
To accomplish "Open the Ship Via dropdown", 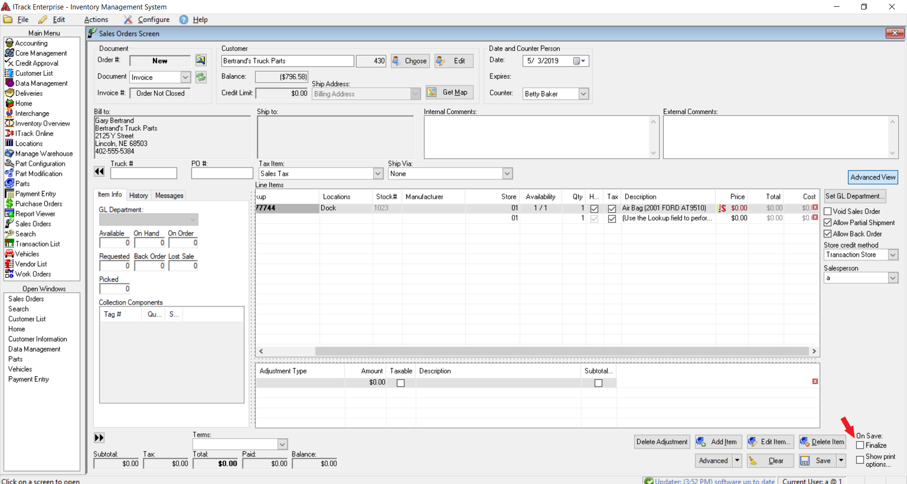I will (507, 174).
